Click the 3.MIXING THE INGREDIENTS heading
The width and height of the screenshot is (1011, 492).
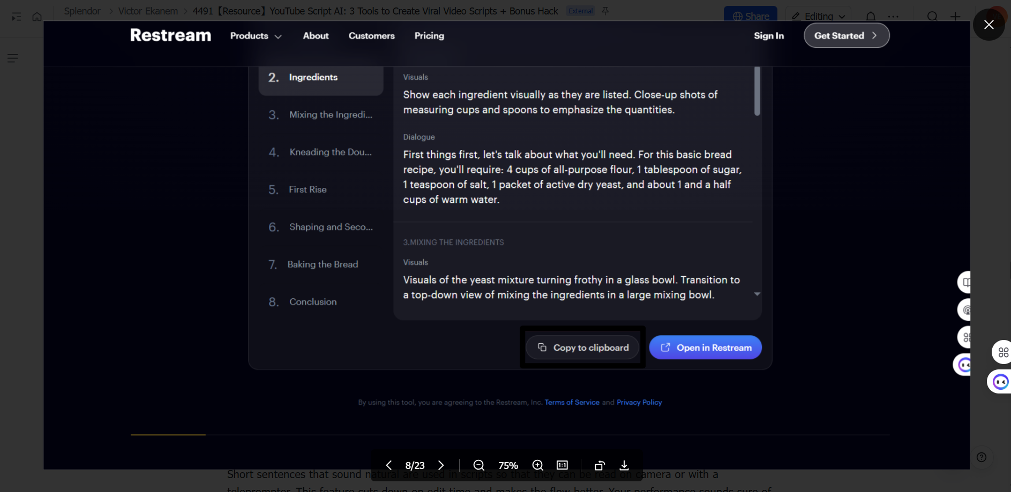tap(453, 243)
